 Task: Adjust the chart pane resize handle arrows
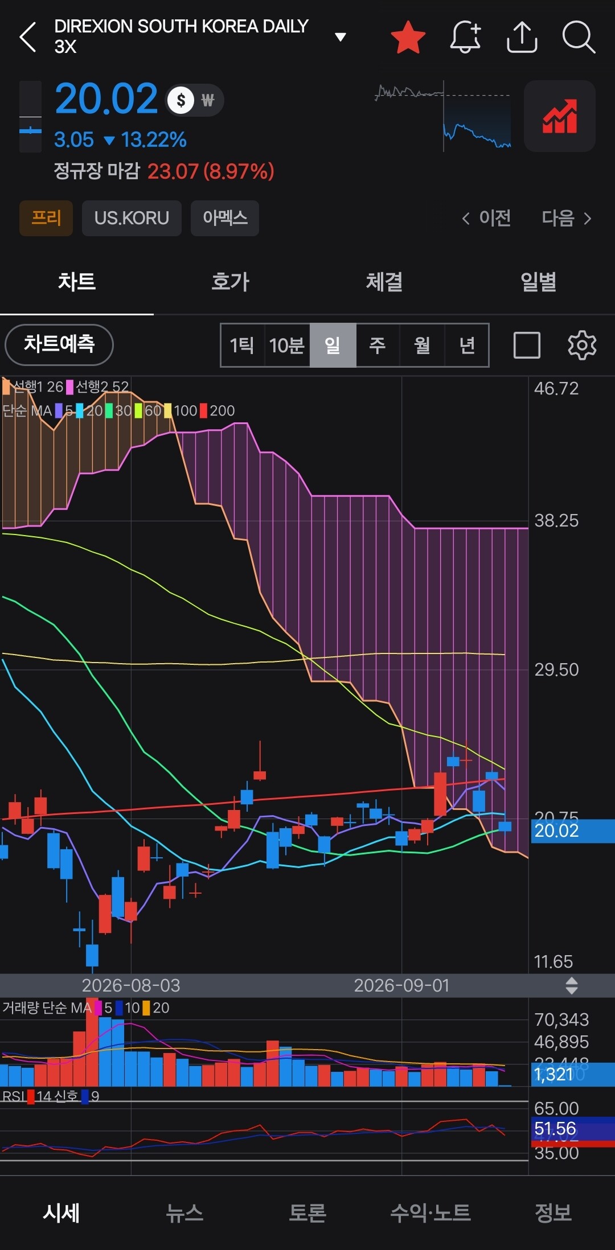572,985
